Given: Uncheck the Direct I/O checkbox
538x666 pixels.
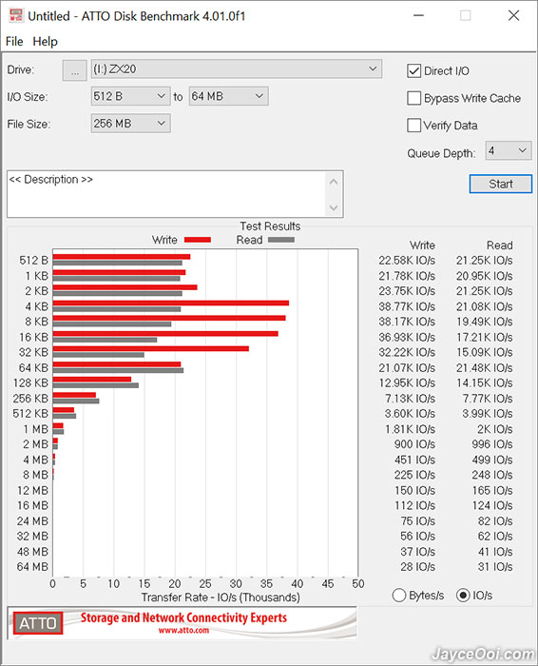Looking at the screenshot, I should click(413, 71).
